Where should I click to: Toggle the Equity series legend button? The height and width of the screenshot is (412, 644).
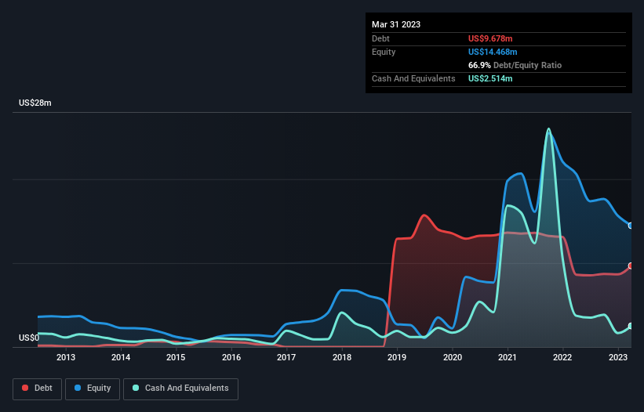point(93,389)
